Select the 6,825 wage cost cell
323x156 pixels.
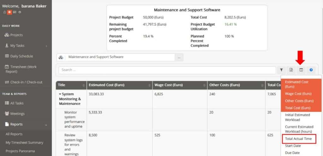pos(180,99)
